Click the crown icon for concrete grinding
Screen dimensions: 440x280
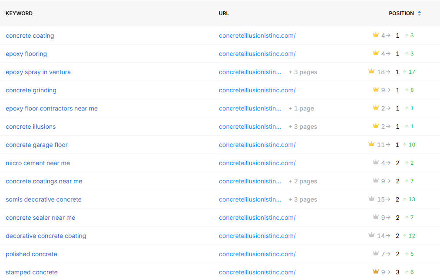coord(376,89)
